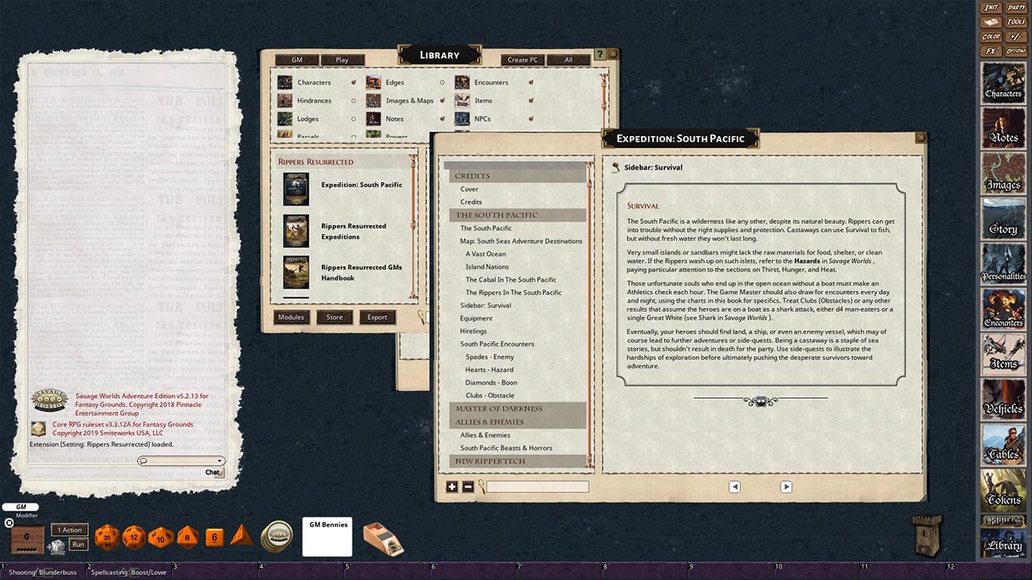Select the GM tab in the Library window
The height and width of the screenshot is (580, 1032).
click(x=297, y=59)
